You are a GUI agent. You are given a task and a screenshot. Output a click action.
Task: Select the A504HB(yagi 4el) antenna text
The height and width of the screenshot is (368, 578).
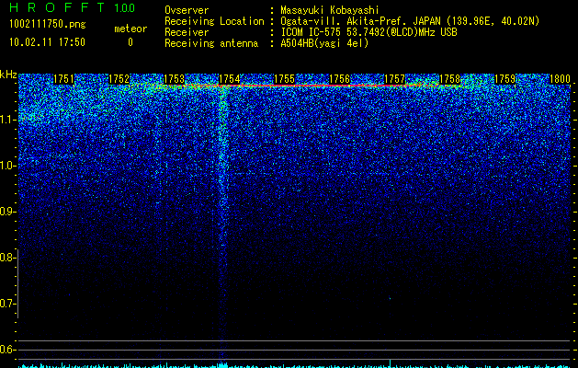(x=324, y=43)
